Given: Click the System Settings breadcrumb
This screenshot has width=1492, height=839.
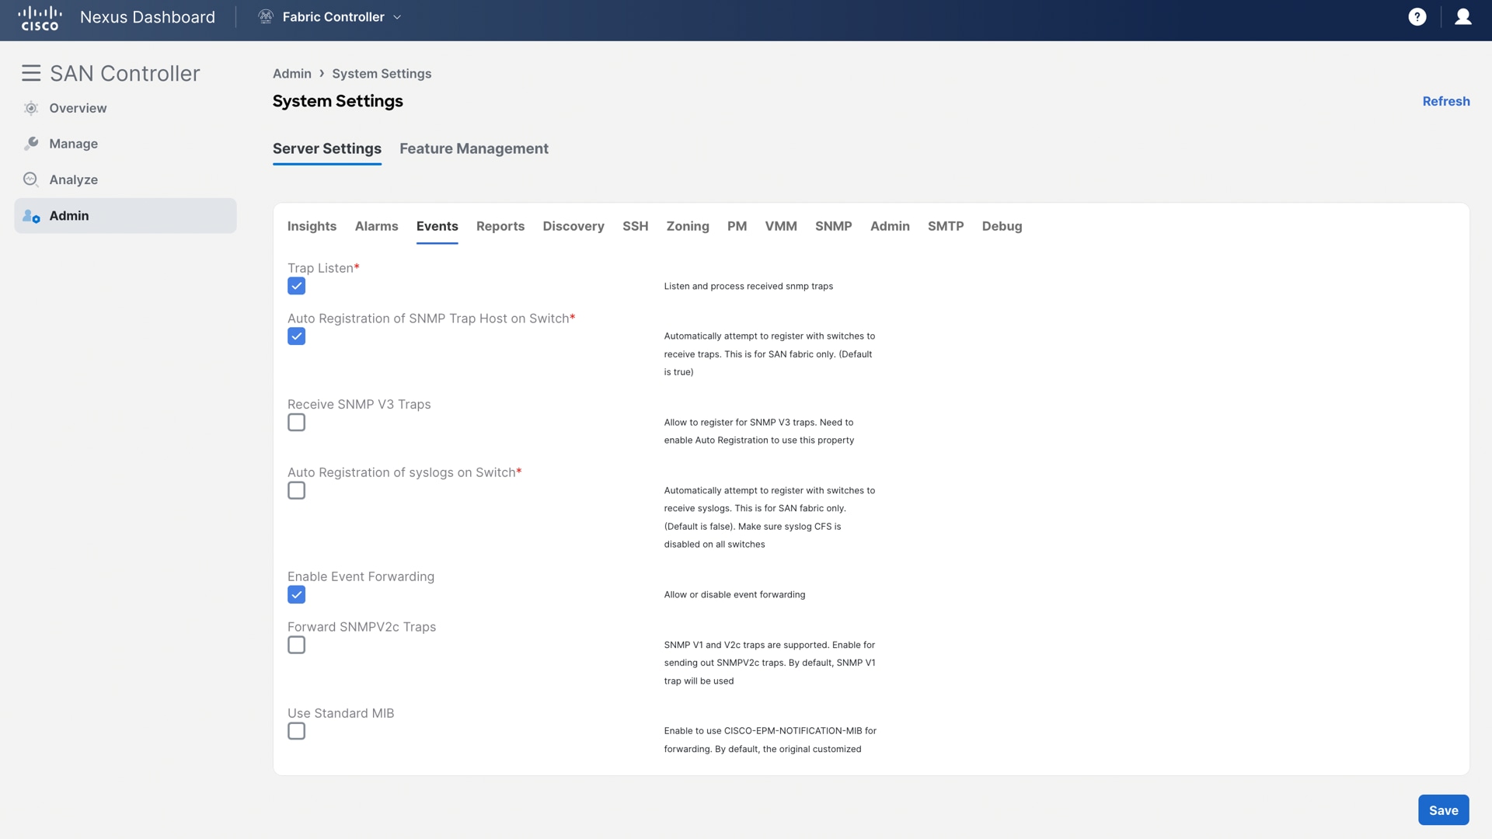Looking at the screenshot, I should (x=382, y=74).
